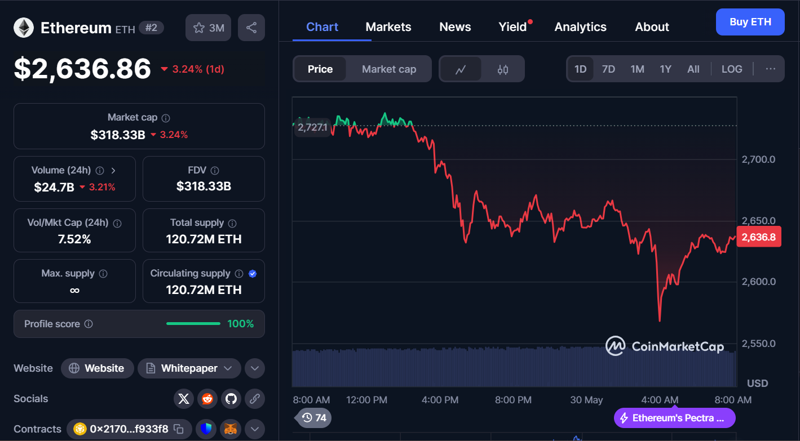Click the 30 May axis label
This screenshot has width=800, height=441.
click(x=586, y=400)
